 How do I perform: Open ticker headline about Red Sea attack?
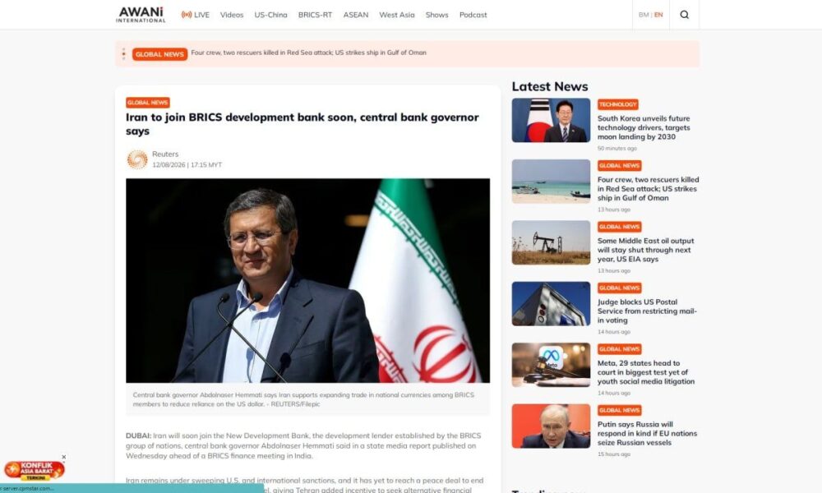point(309,53)
